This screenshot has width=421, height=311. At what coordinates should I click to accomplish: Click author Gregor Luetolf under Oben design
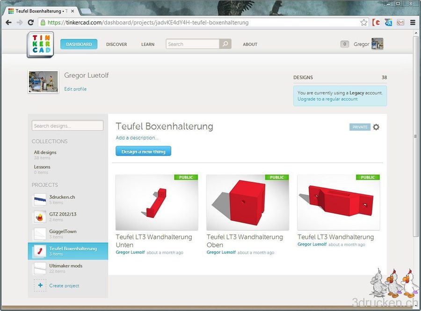coord(221,252)
